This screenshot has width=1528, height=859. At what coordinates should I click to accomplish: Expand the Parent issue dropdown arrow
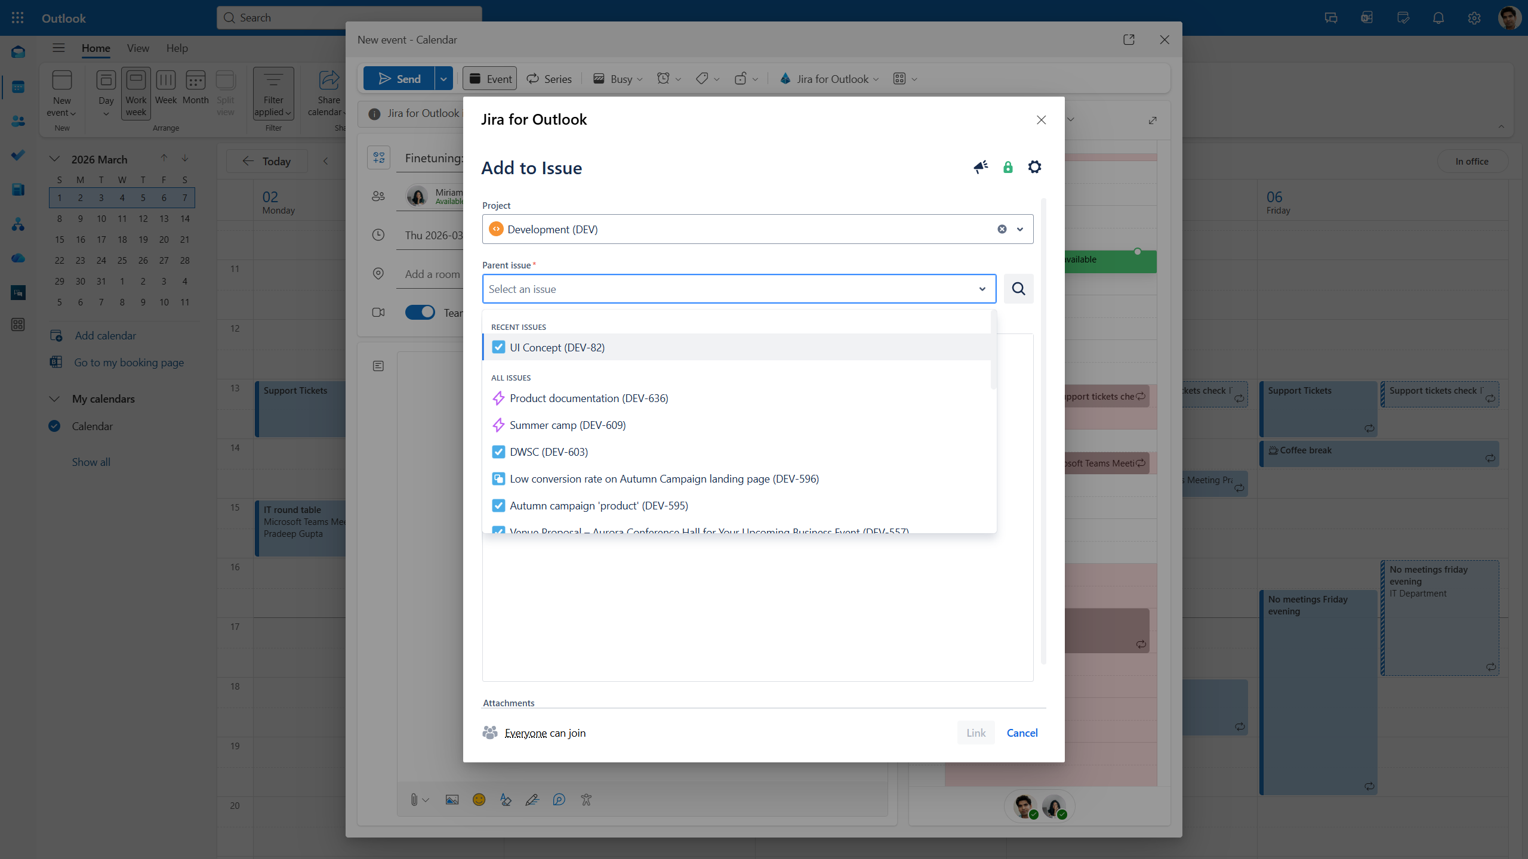pos(982,289)
